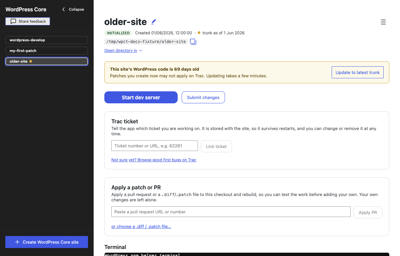
Task: Click the Collapse sidebar chevron
Action: point(73,9)
